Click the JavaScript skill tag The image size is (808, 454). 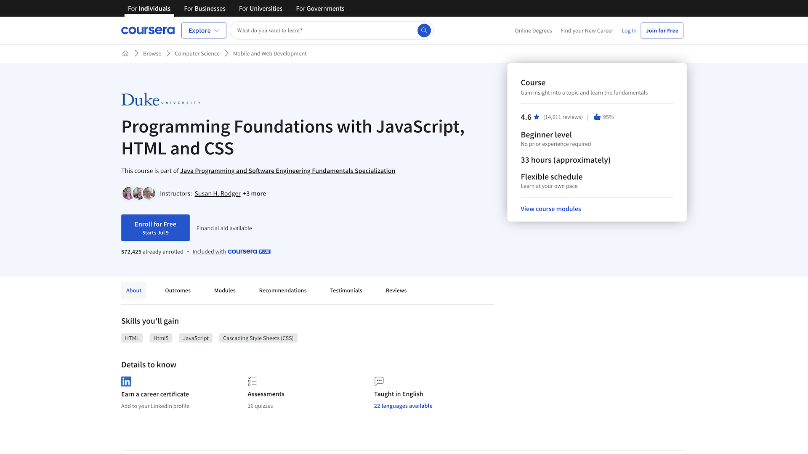(x=196, y=338)
